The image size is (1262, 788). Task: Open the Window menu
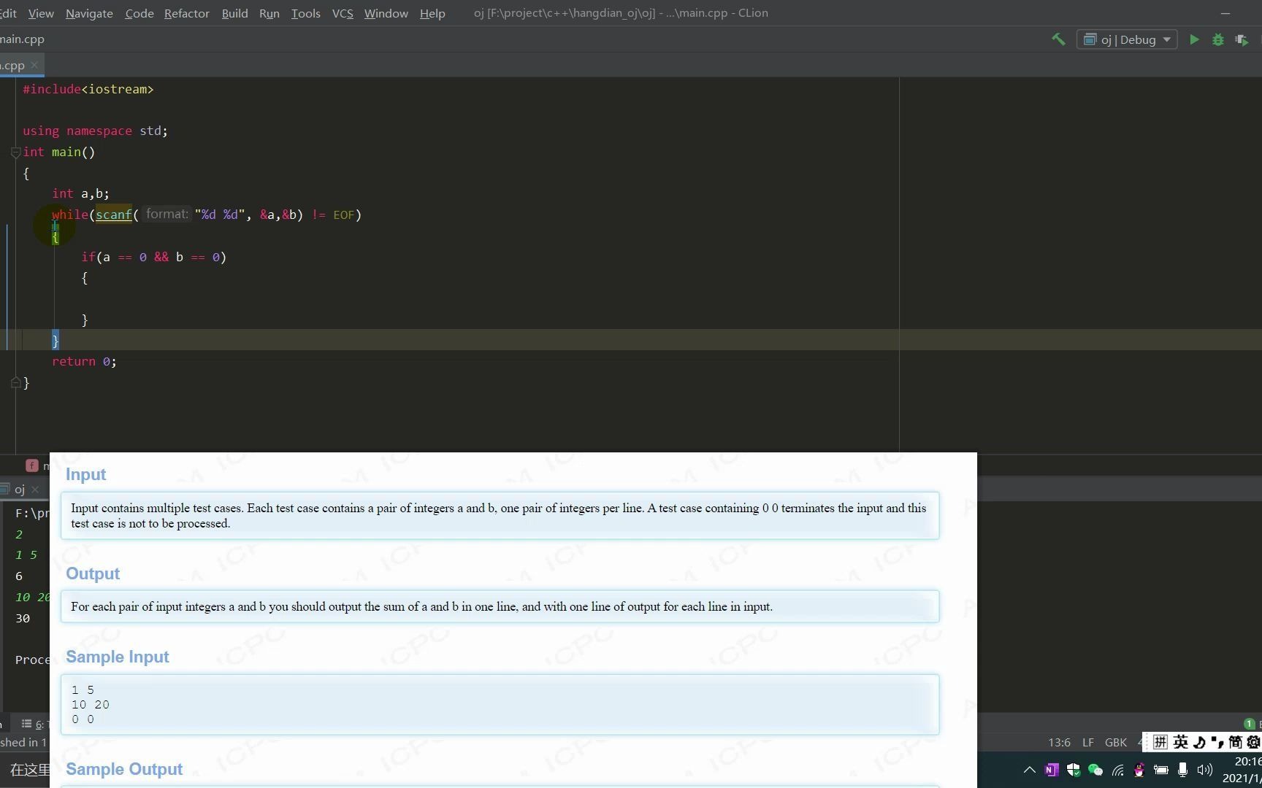386,13
